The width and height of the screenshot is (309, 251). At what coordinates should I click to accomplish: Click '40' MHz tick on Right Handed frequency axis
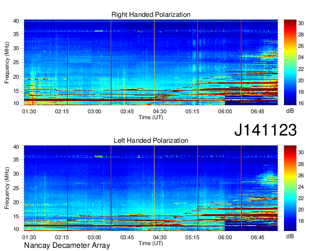(x=16, y=21)
